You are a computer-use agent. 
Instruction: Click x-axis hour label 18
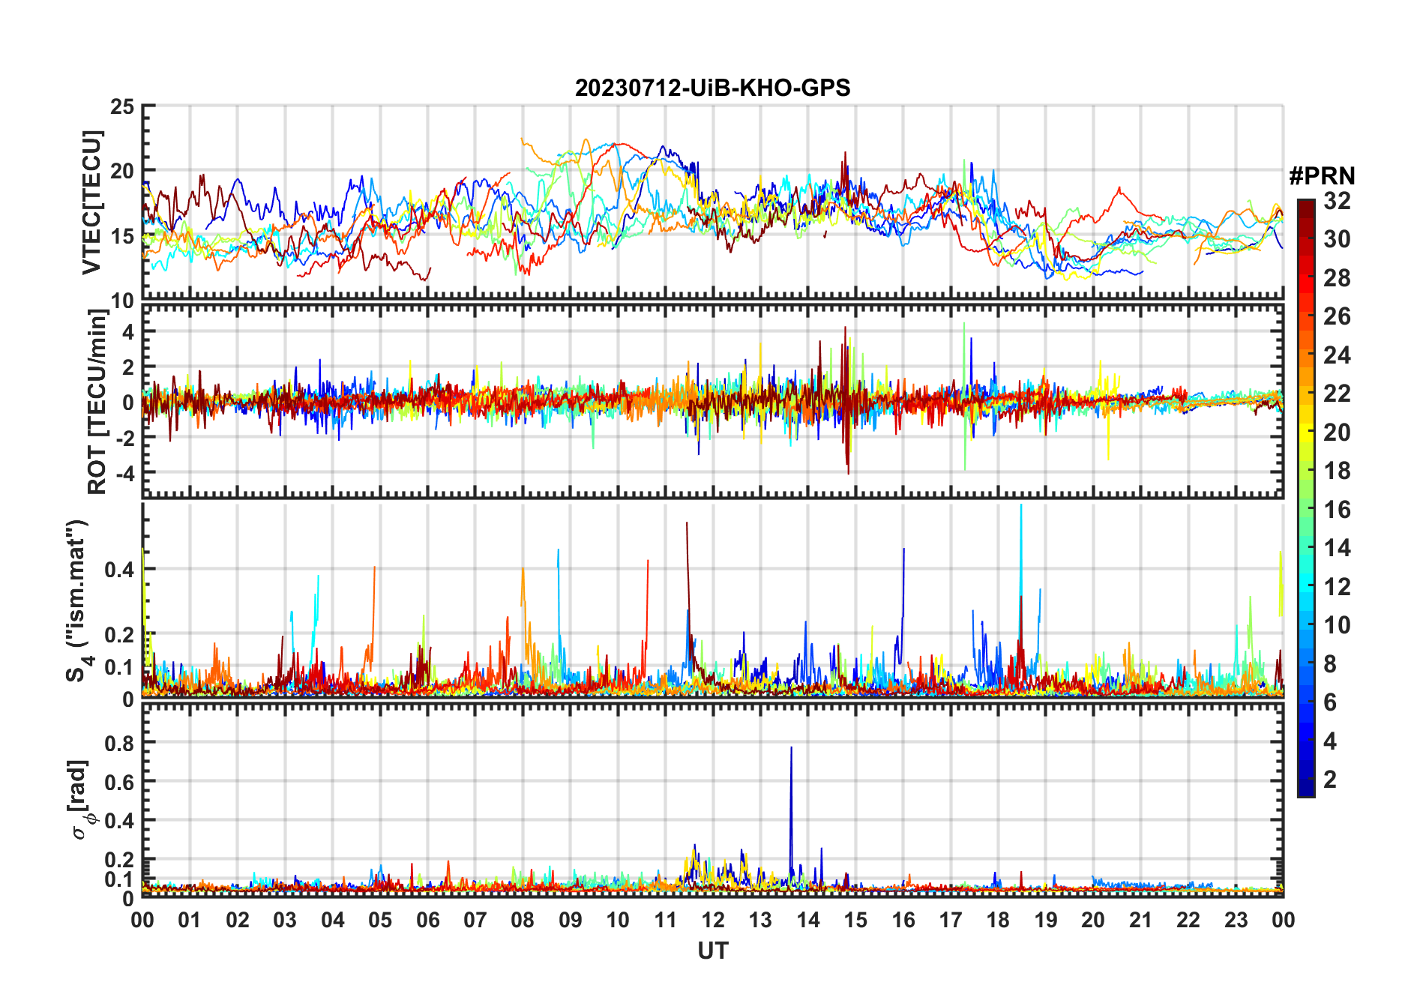[x=998, y=920]
